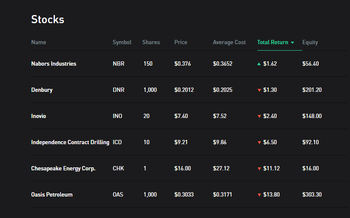The width and height of the screenshot is (350, 218).
Task: Open Independence Contract Drilling stock page
Action: click(x=70, y=142)
